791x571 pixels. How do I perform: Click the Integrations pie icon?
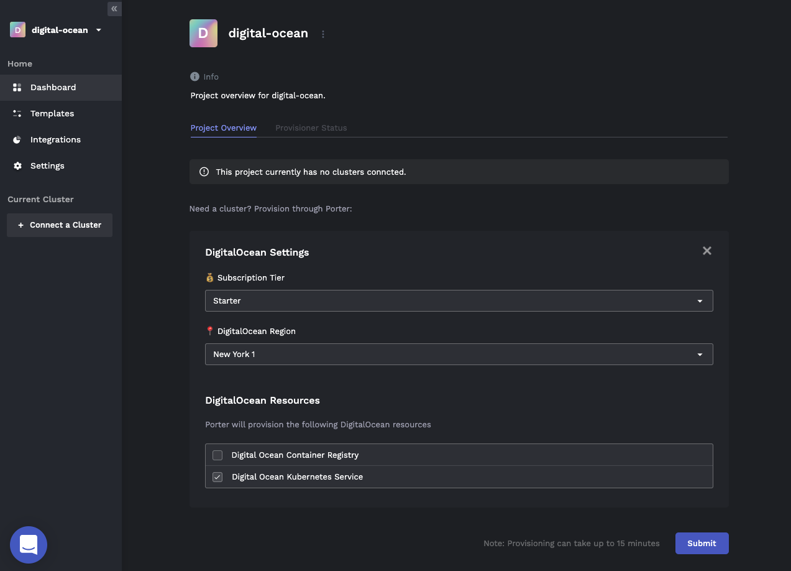point(17,140)
